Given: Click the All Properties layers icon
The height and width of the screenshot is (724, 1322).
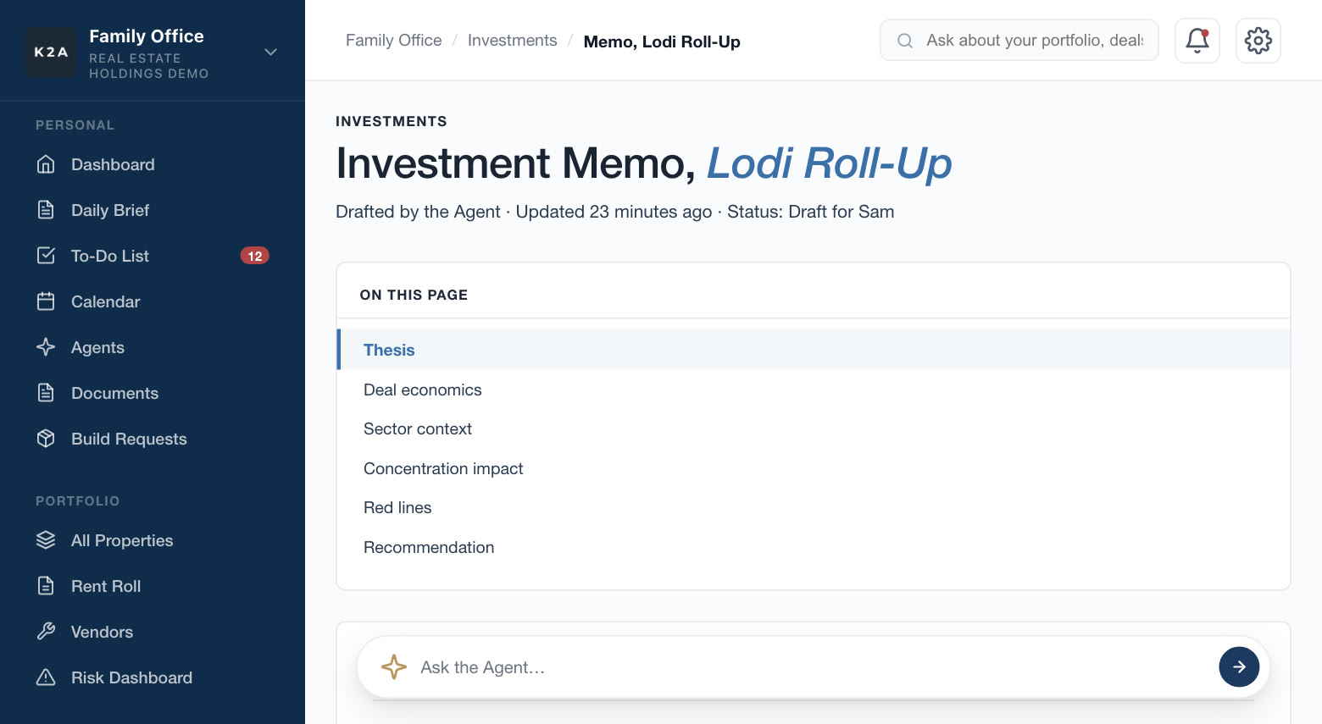Looking at the screenshot, I should tap(46, 540).
